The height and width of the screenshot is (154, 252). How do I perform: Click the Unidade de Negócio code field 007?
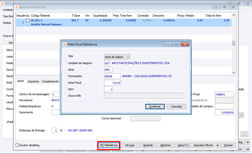[x=107, y=63]
